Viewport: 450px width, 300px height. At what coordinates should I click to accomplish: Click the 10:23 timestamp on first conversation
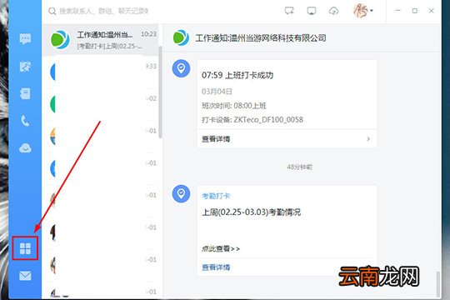[x=148, y=34]
